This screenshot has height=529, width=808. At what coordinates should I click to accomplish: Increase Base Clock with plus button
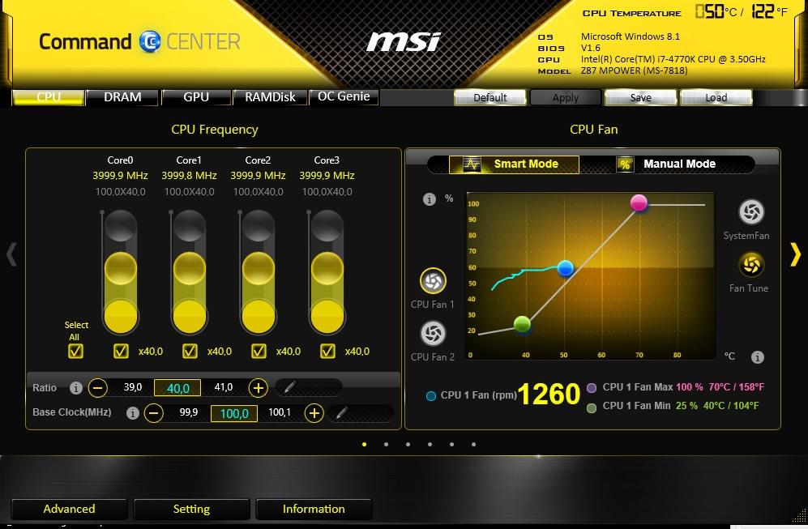314,412
